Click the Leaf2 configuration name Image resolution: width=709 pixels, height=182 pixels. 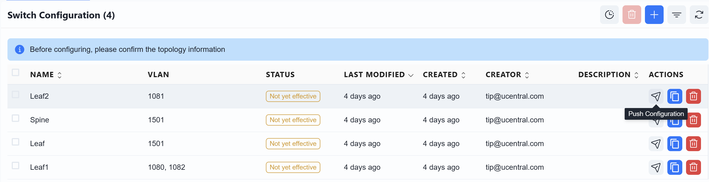click(39, 96)
